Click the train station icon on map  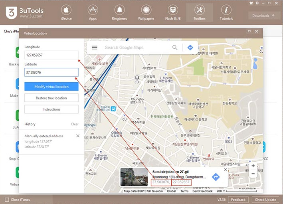pyautogui.click(x=113, y=109)
